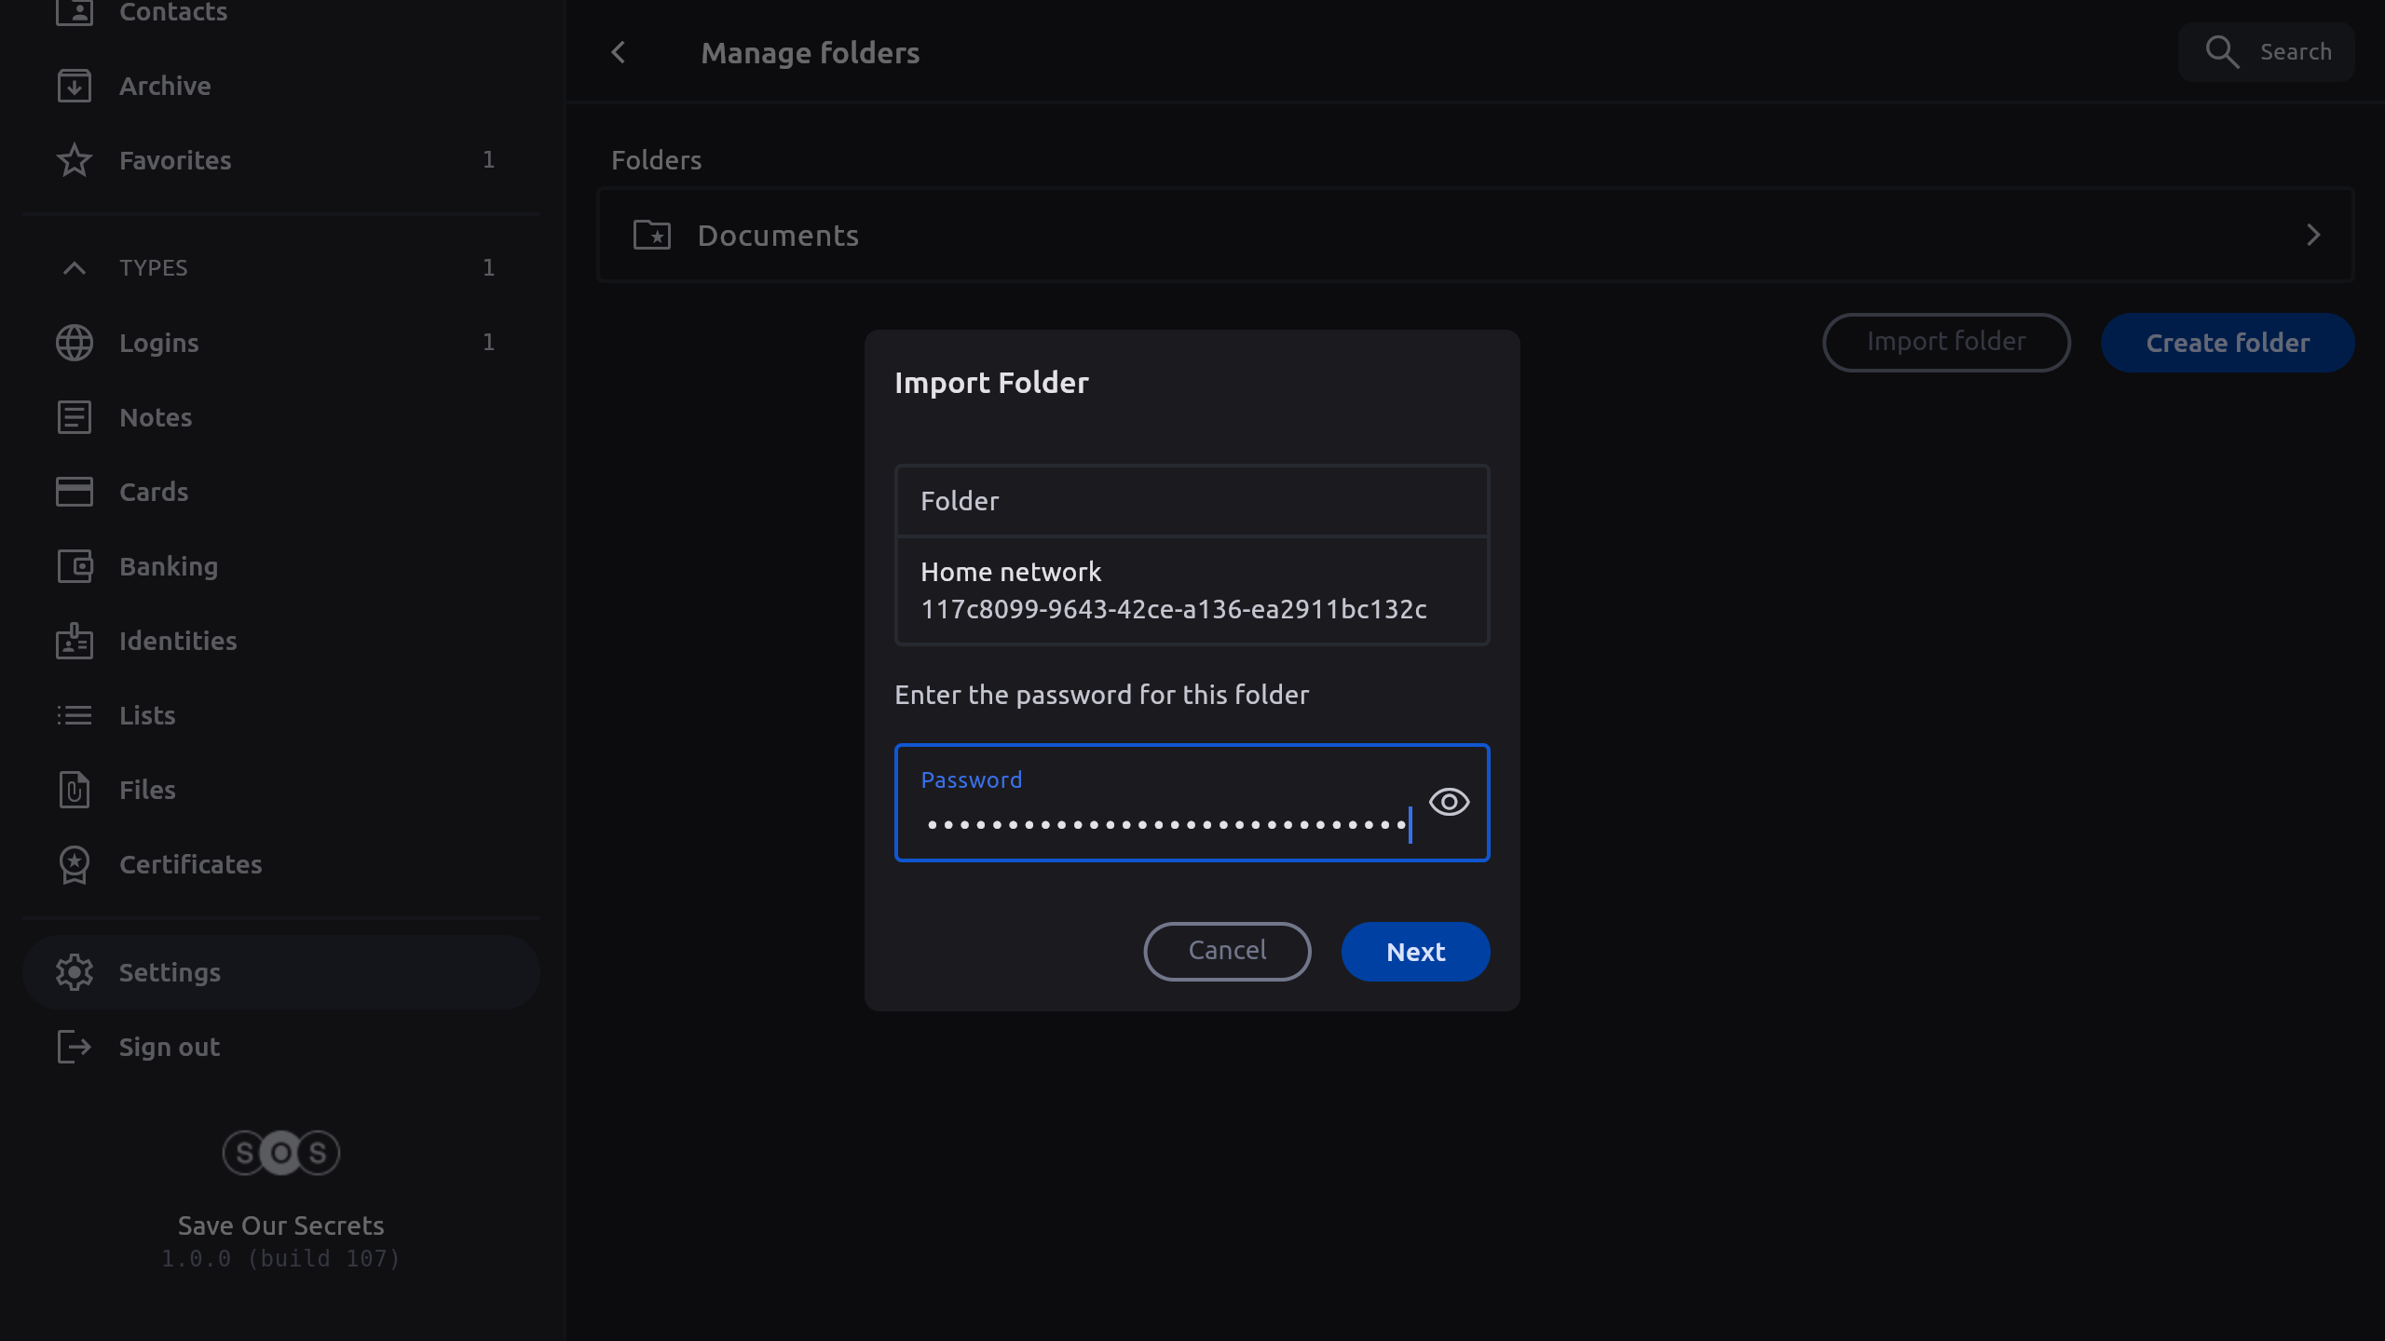Click the Sign out option
This screenshot has height=1341, width=2385.
click(170, 1047)
